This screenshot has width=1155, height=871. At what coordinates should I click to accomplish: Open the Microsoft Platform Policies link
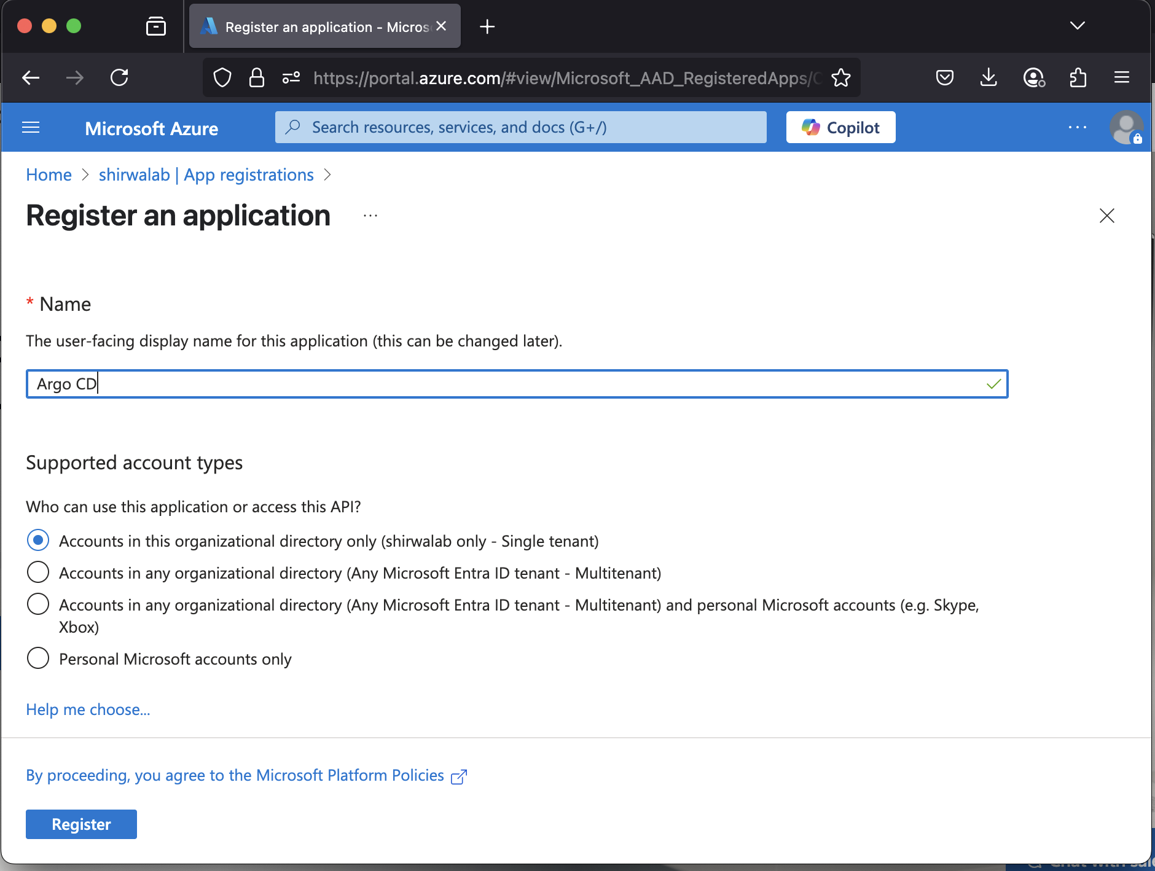pyautogui.click(x=246, y=776)
